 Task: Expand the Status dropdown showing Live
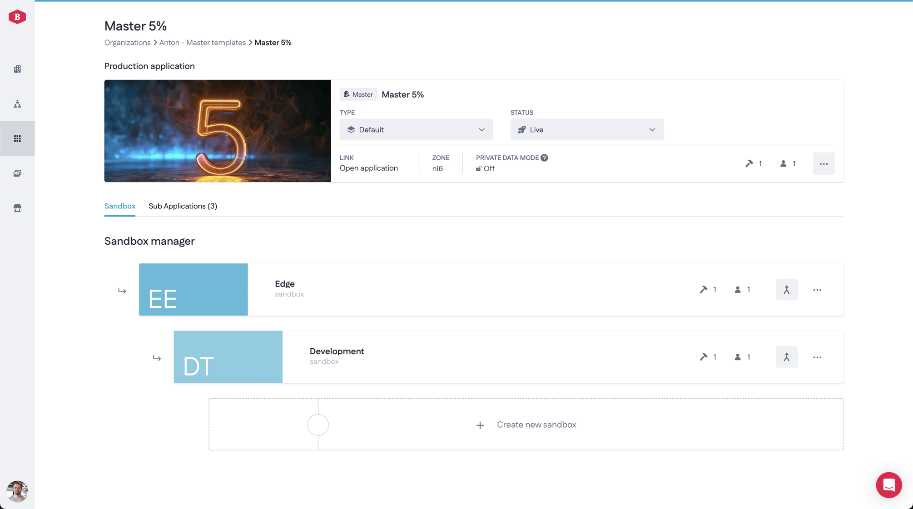click(x=586, y=129)
